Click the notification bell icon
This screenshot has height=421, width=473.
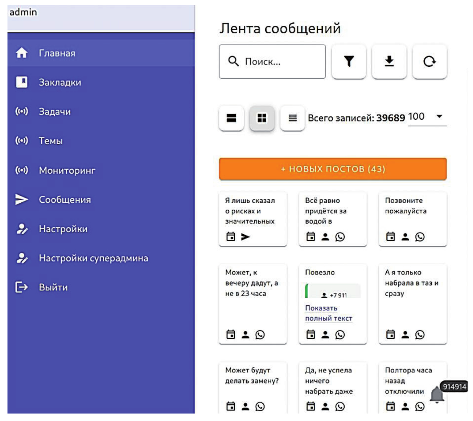[437, 395]
